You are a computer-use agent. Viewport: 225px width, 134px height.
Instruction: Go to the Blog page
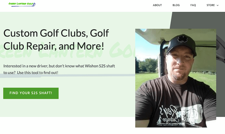[x=176, y=5]
